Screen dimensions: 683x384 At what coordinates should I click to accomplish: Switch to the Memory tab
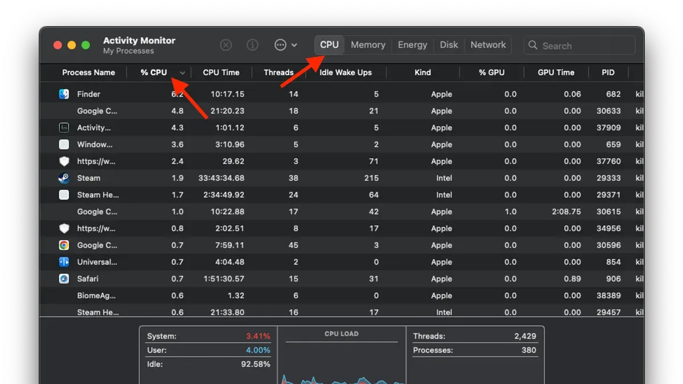[x=368, y=45]
